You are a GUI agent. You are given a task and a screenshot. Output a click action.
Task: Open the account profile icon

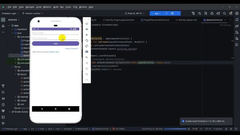237,13
